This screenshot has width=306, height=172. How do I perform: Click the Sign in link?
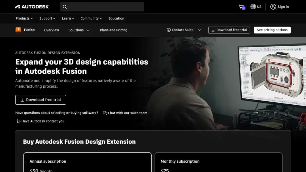pos(283,7)
